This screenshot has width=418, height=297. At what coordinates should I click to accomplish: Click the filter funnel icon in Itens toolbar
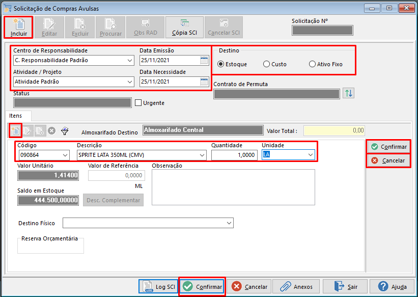[65, 131]
